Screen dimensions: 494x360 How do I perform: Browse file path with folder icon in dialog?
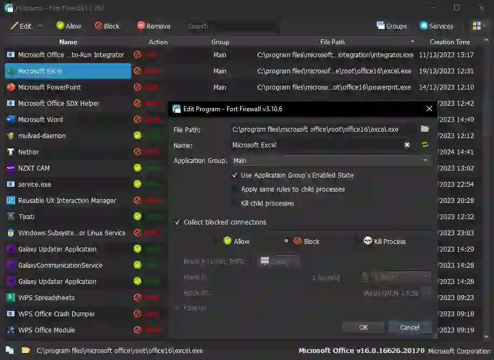tap(424, 129)
